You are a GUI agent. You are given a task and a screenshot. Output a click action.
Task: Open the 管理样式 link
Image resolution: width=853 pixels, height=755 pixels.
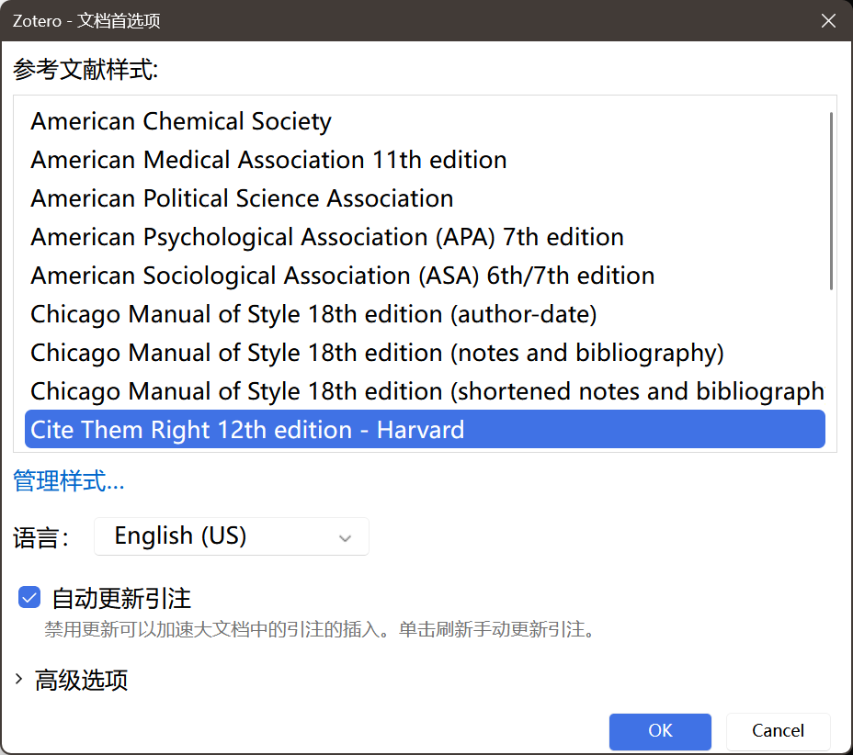tap(69, 480)
